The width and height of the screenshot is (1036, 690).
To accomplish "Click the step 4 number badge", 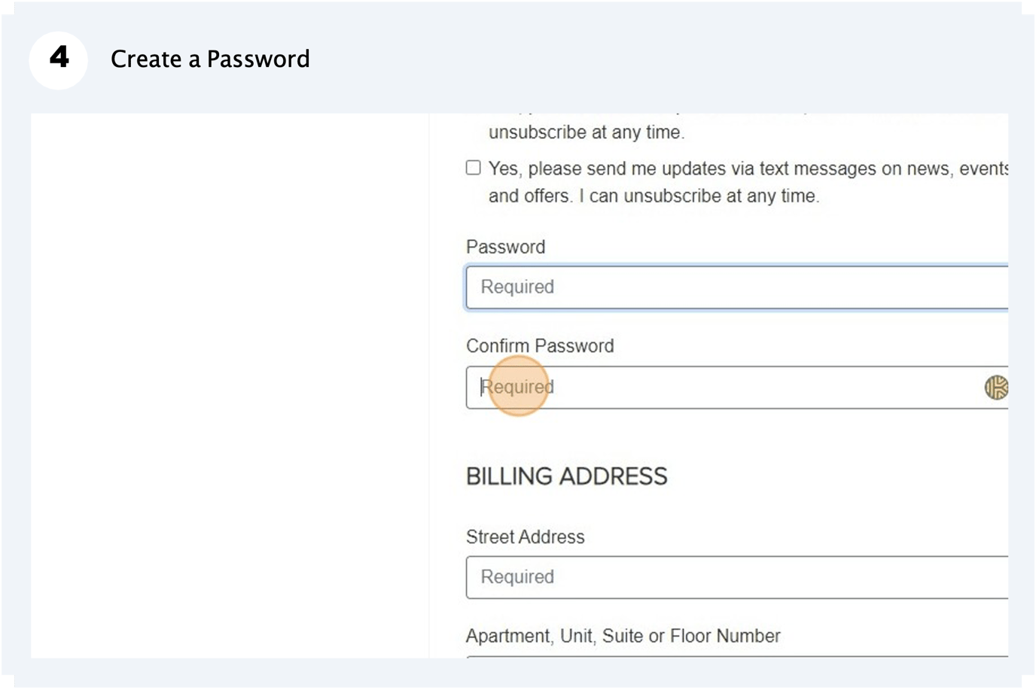I will click(x=58, y=59).
